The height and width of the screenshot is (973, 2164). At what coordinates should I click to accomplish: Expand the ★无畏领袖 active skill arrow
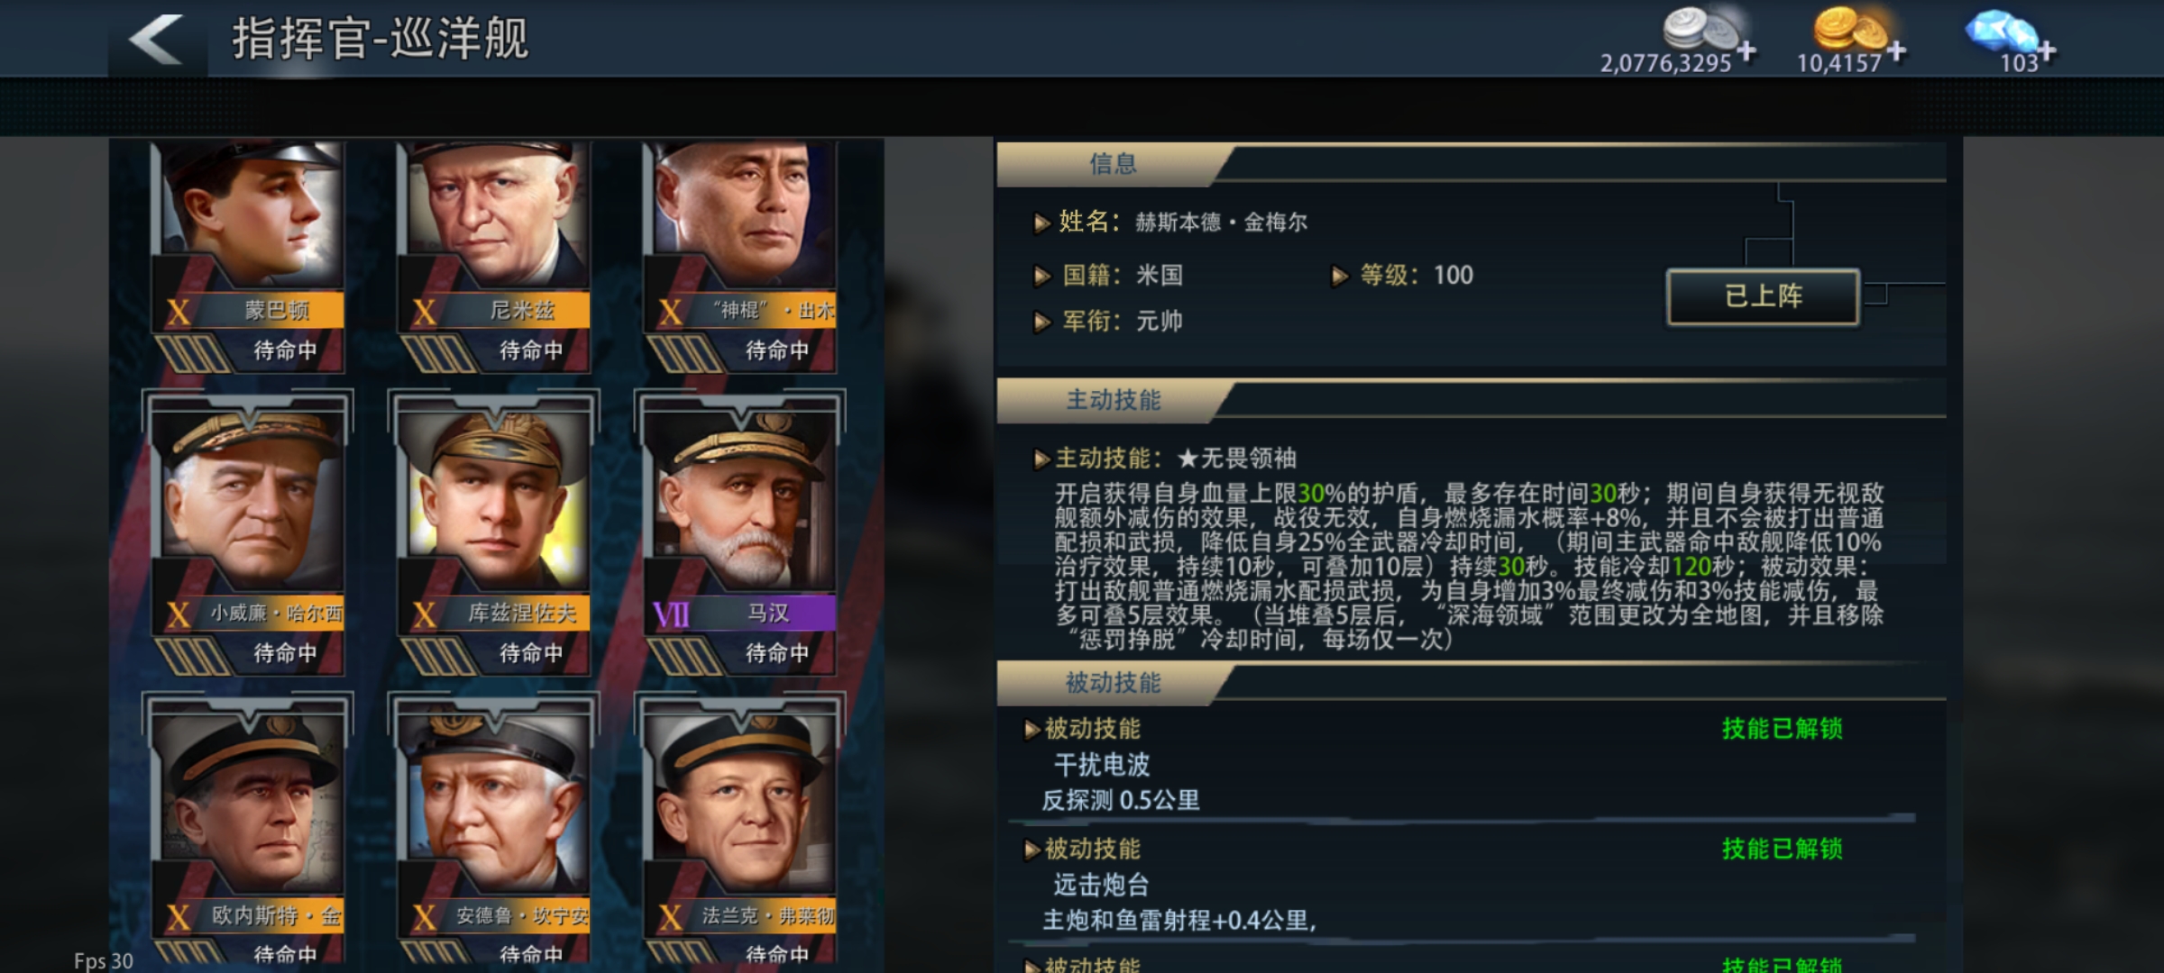coord(1041,459)
